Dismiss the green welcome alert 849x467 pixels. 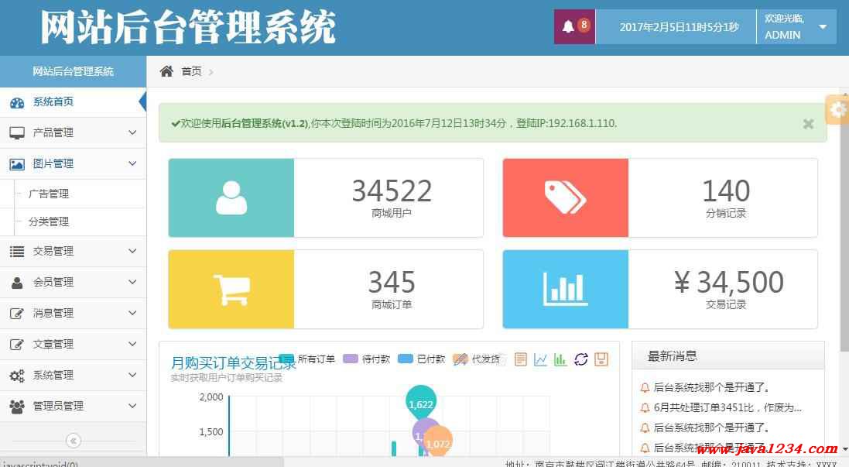(x=809, y=124)
